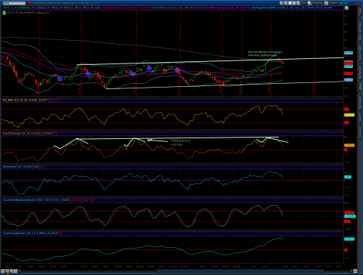Click the Style chart icon
This screenshot has height=275, width=363.
click(x=298, y=3)
